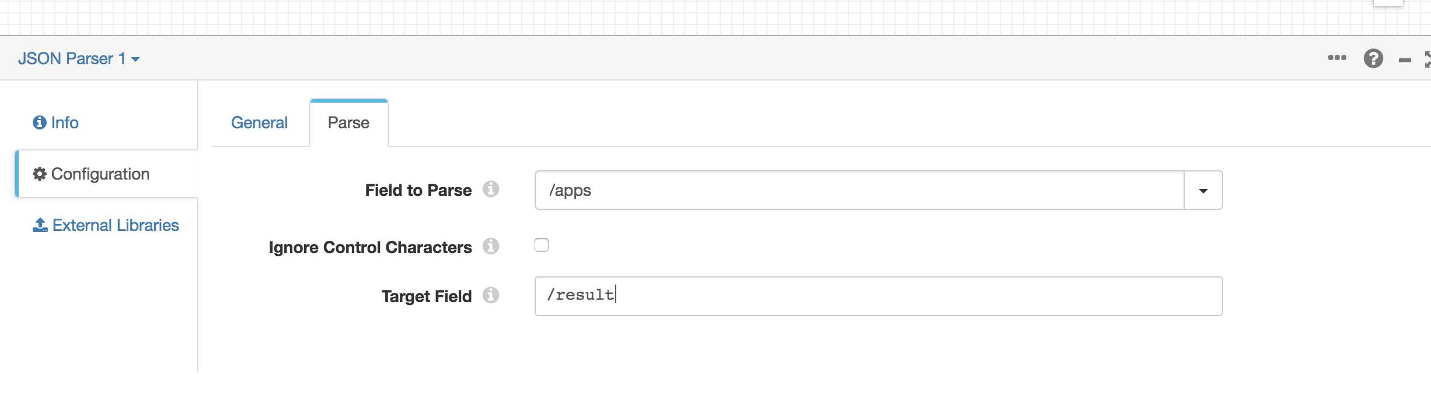Screen dimensions: 1431x393
Task: Open the External Libraries section
Action: point(106,225)
